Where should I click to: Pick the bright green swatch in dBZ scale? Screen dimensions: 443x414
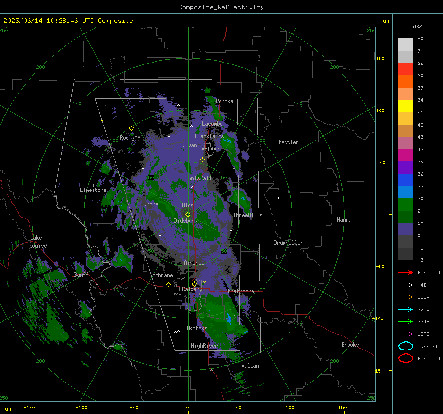point(406,204)
